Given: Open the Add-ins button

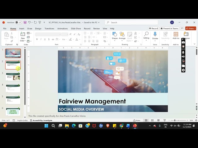Looking at the screenshot, I should pyautogui.click(x=176, y=36).
